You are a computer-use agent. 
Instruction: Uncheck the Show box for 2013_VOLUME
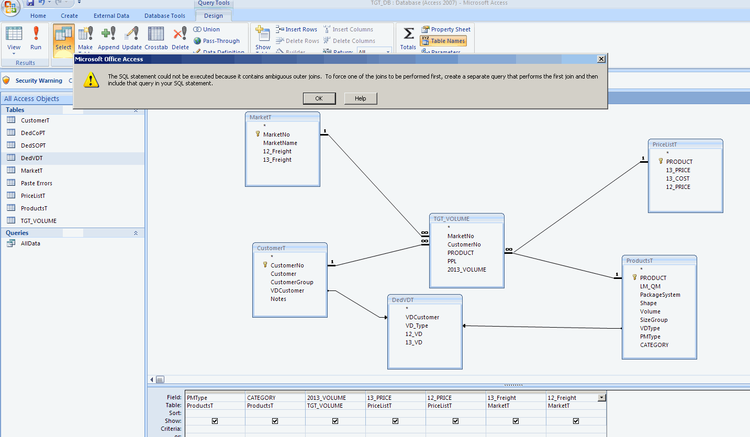coord(335,421)
